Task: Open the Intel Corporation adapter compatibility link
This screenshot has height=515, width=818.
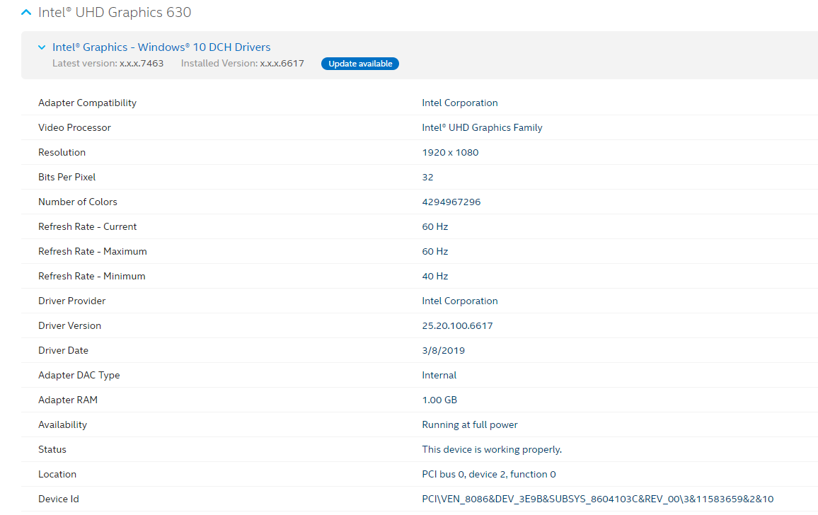Action: 460,103
